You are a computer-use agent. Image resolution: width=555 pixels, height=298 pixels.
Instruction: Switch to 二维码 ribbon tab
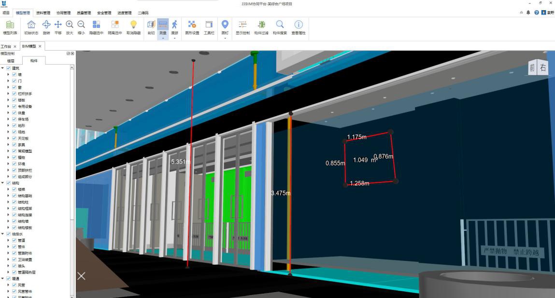click(143, 13)
